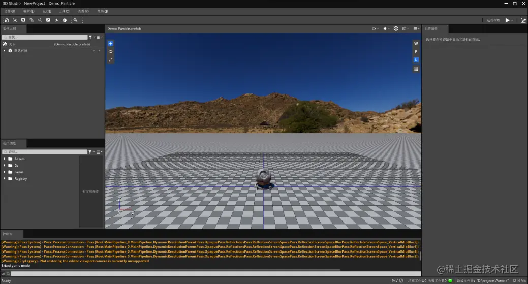
Task: Open the asset browser filter funnel
Action: [x=91, y=152]
